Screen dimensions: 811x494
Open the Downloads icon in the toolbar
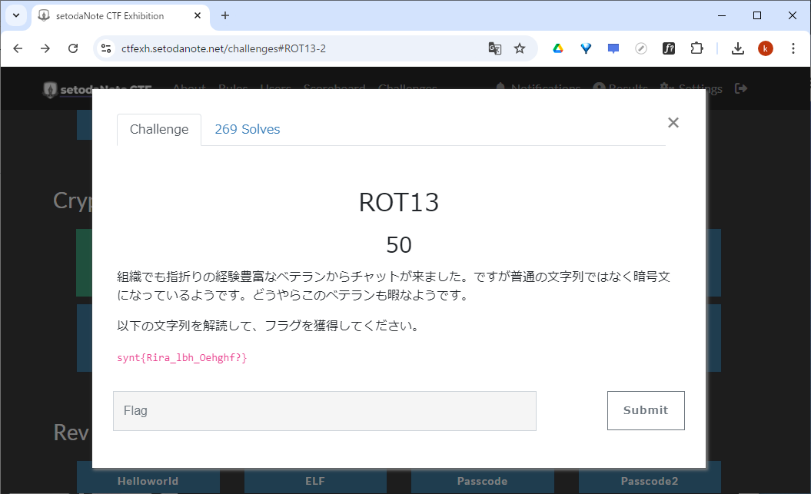[x=737, y=48]
